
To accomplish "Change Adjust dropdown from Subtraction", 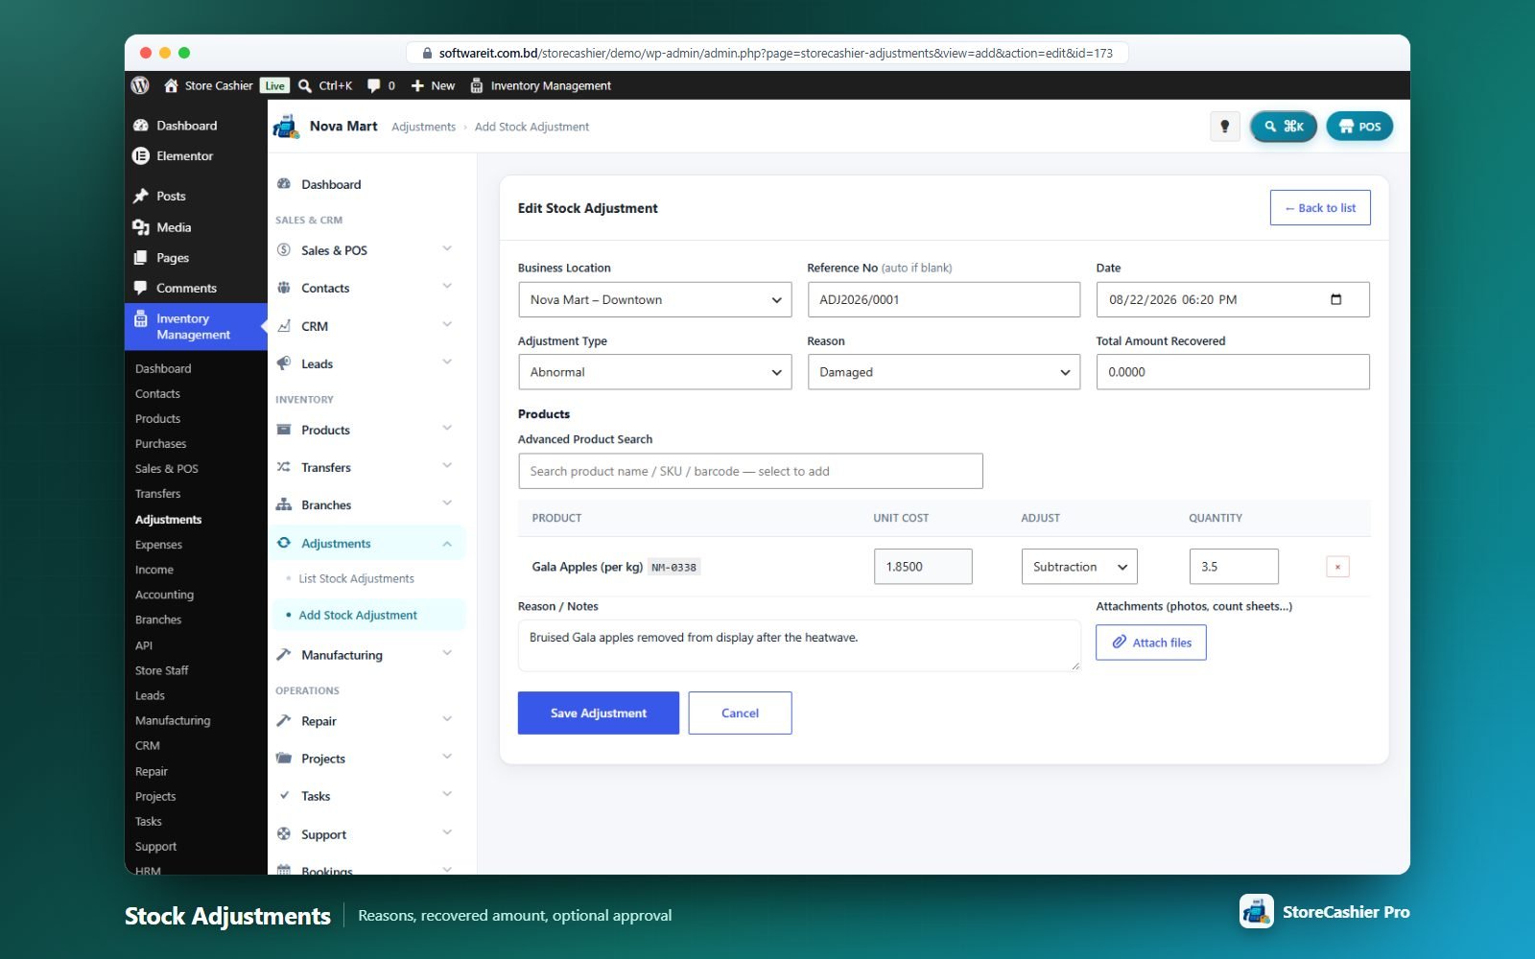I will coord(1079,567).
